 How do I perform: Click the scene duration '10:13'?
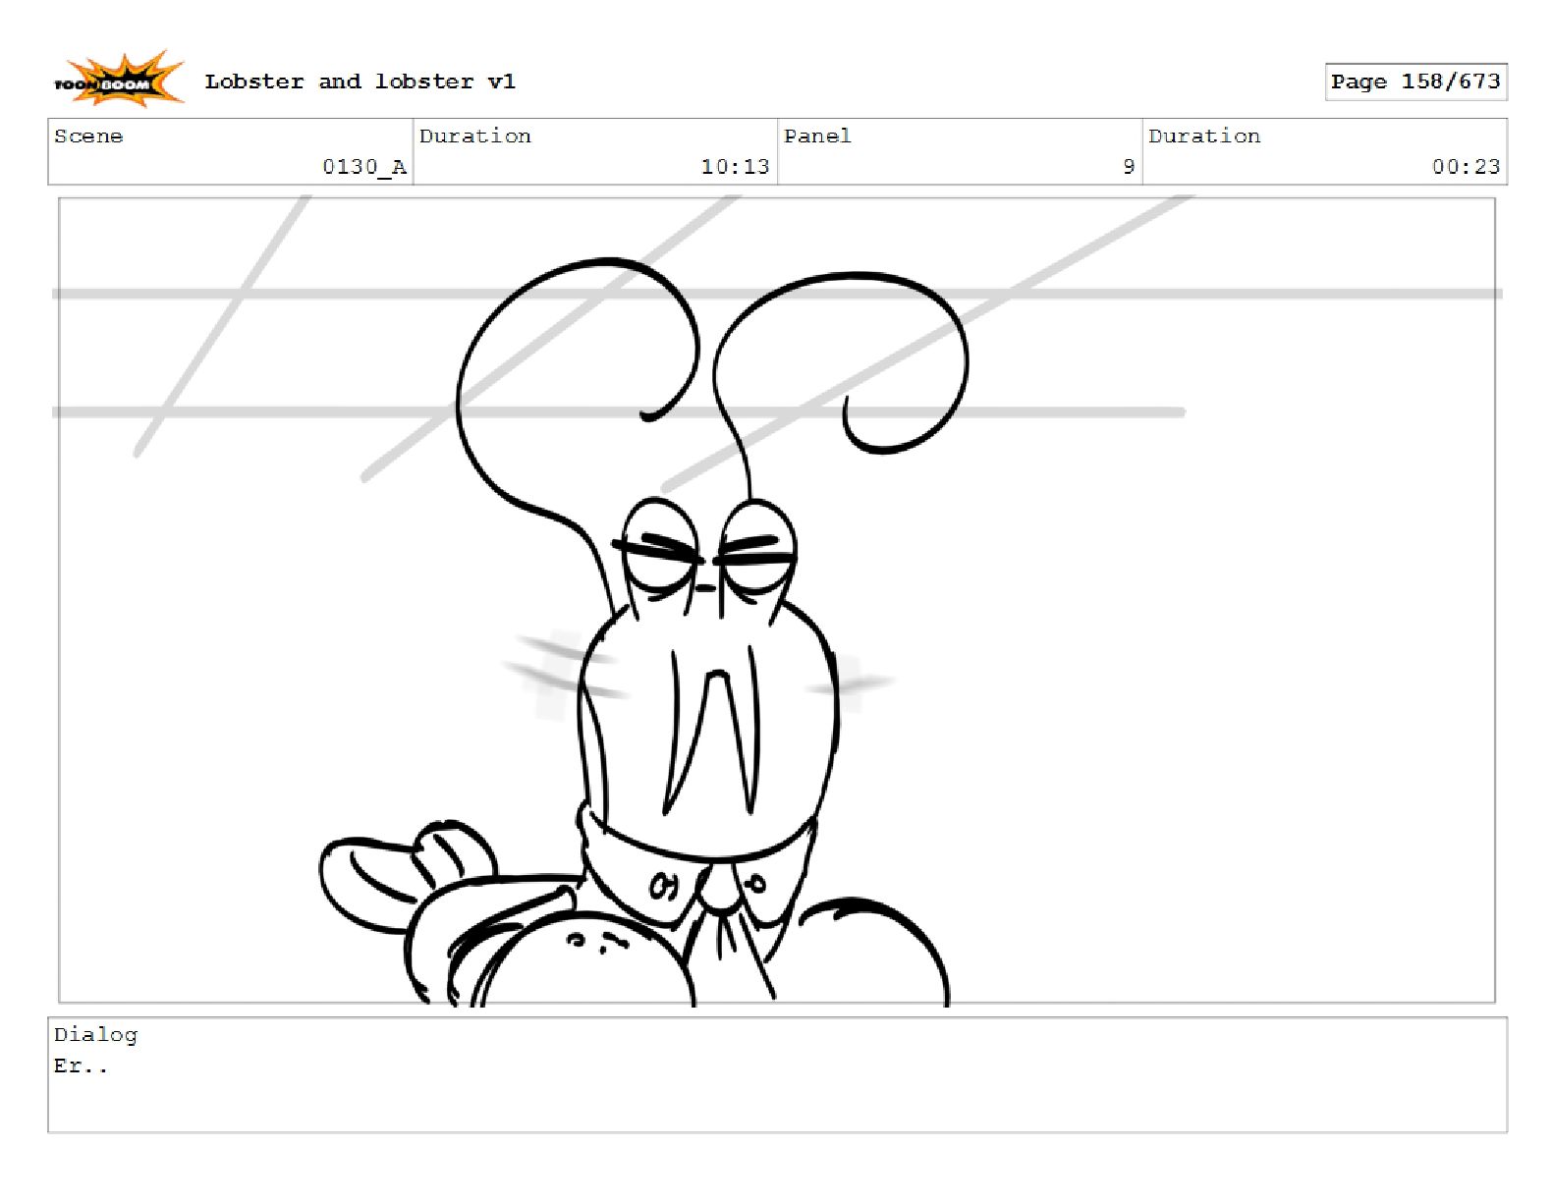click(735, 167)
